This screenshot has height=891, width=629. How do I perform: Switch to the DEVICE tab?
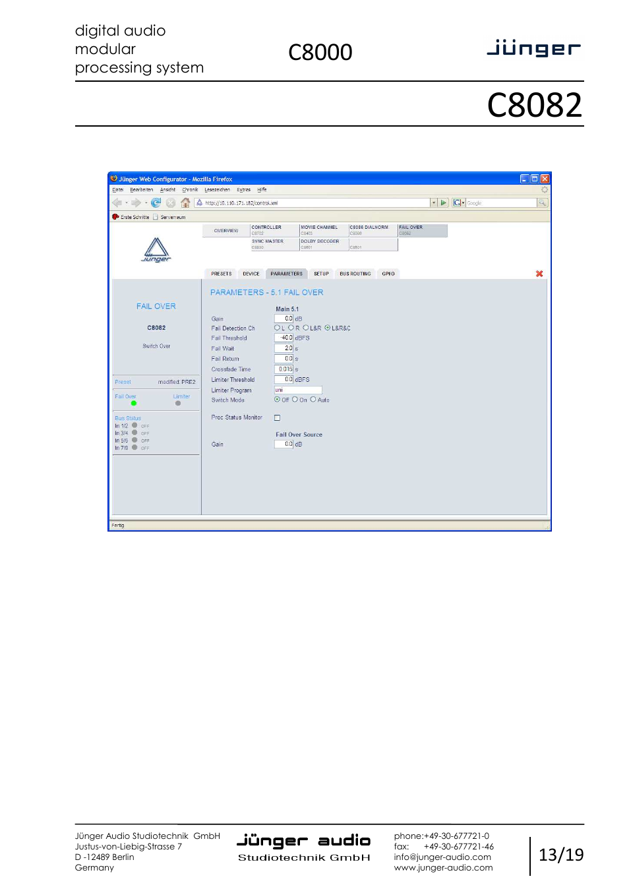[x=251, y=274]
